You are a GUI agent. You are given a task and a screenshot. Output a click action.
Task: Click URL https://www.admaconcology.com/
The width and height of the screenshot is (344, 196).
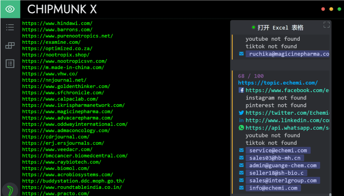[66, 131]
